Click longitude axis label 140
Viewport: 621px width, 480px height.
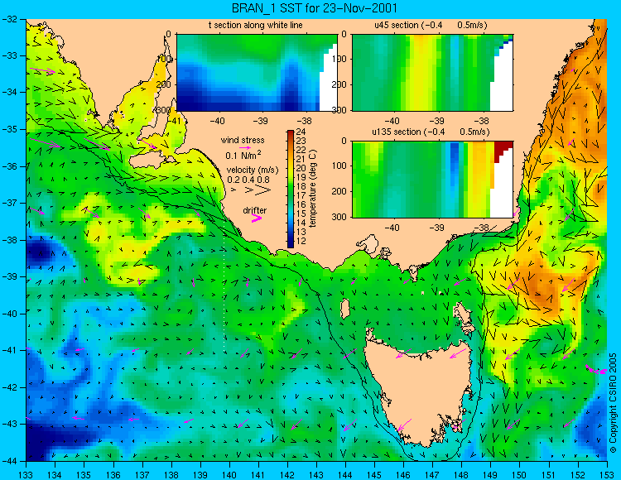point(229,475)
